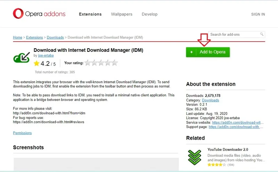Open author joe-ertaba's profile link
Image resolution: width=278 pixels, height=172 pixels.
point(46,55)
